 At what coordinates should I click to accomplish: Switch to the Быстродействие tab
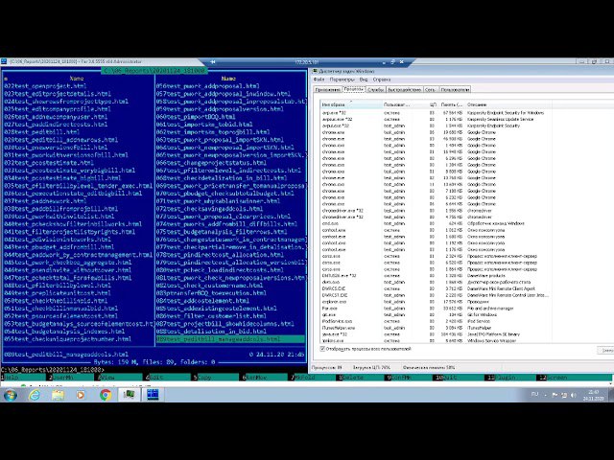404,89
